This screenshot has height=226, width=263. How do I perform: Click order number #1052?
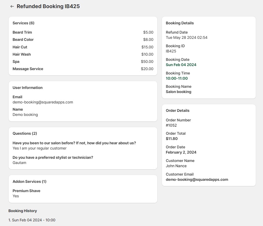171,125
